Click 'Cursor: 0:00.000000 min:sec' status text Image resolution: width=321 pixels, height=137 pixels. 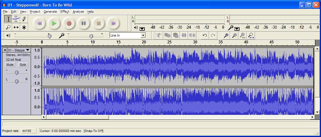[61, 131]
